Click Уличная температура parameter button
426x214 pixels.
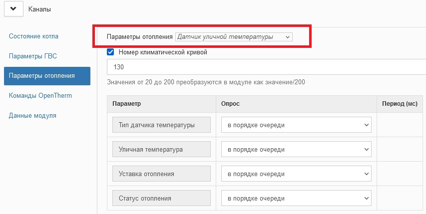click(x=161, y=149)
